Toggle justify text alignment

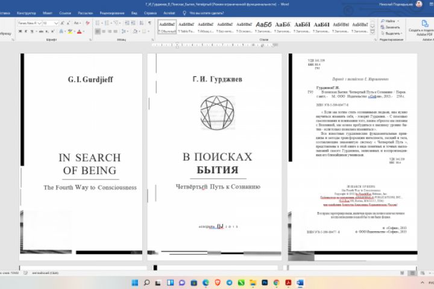point(115,31)
